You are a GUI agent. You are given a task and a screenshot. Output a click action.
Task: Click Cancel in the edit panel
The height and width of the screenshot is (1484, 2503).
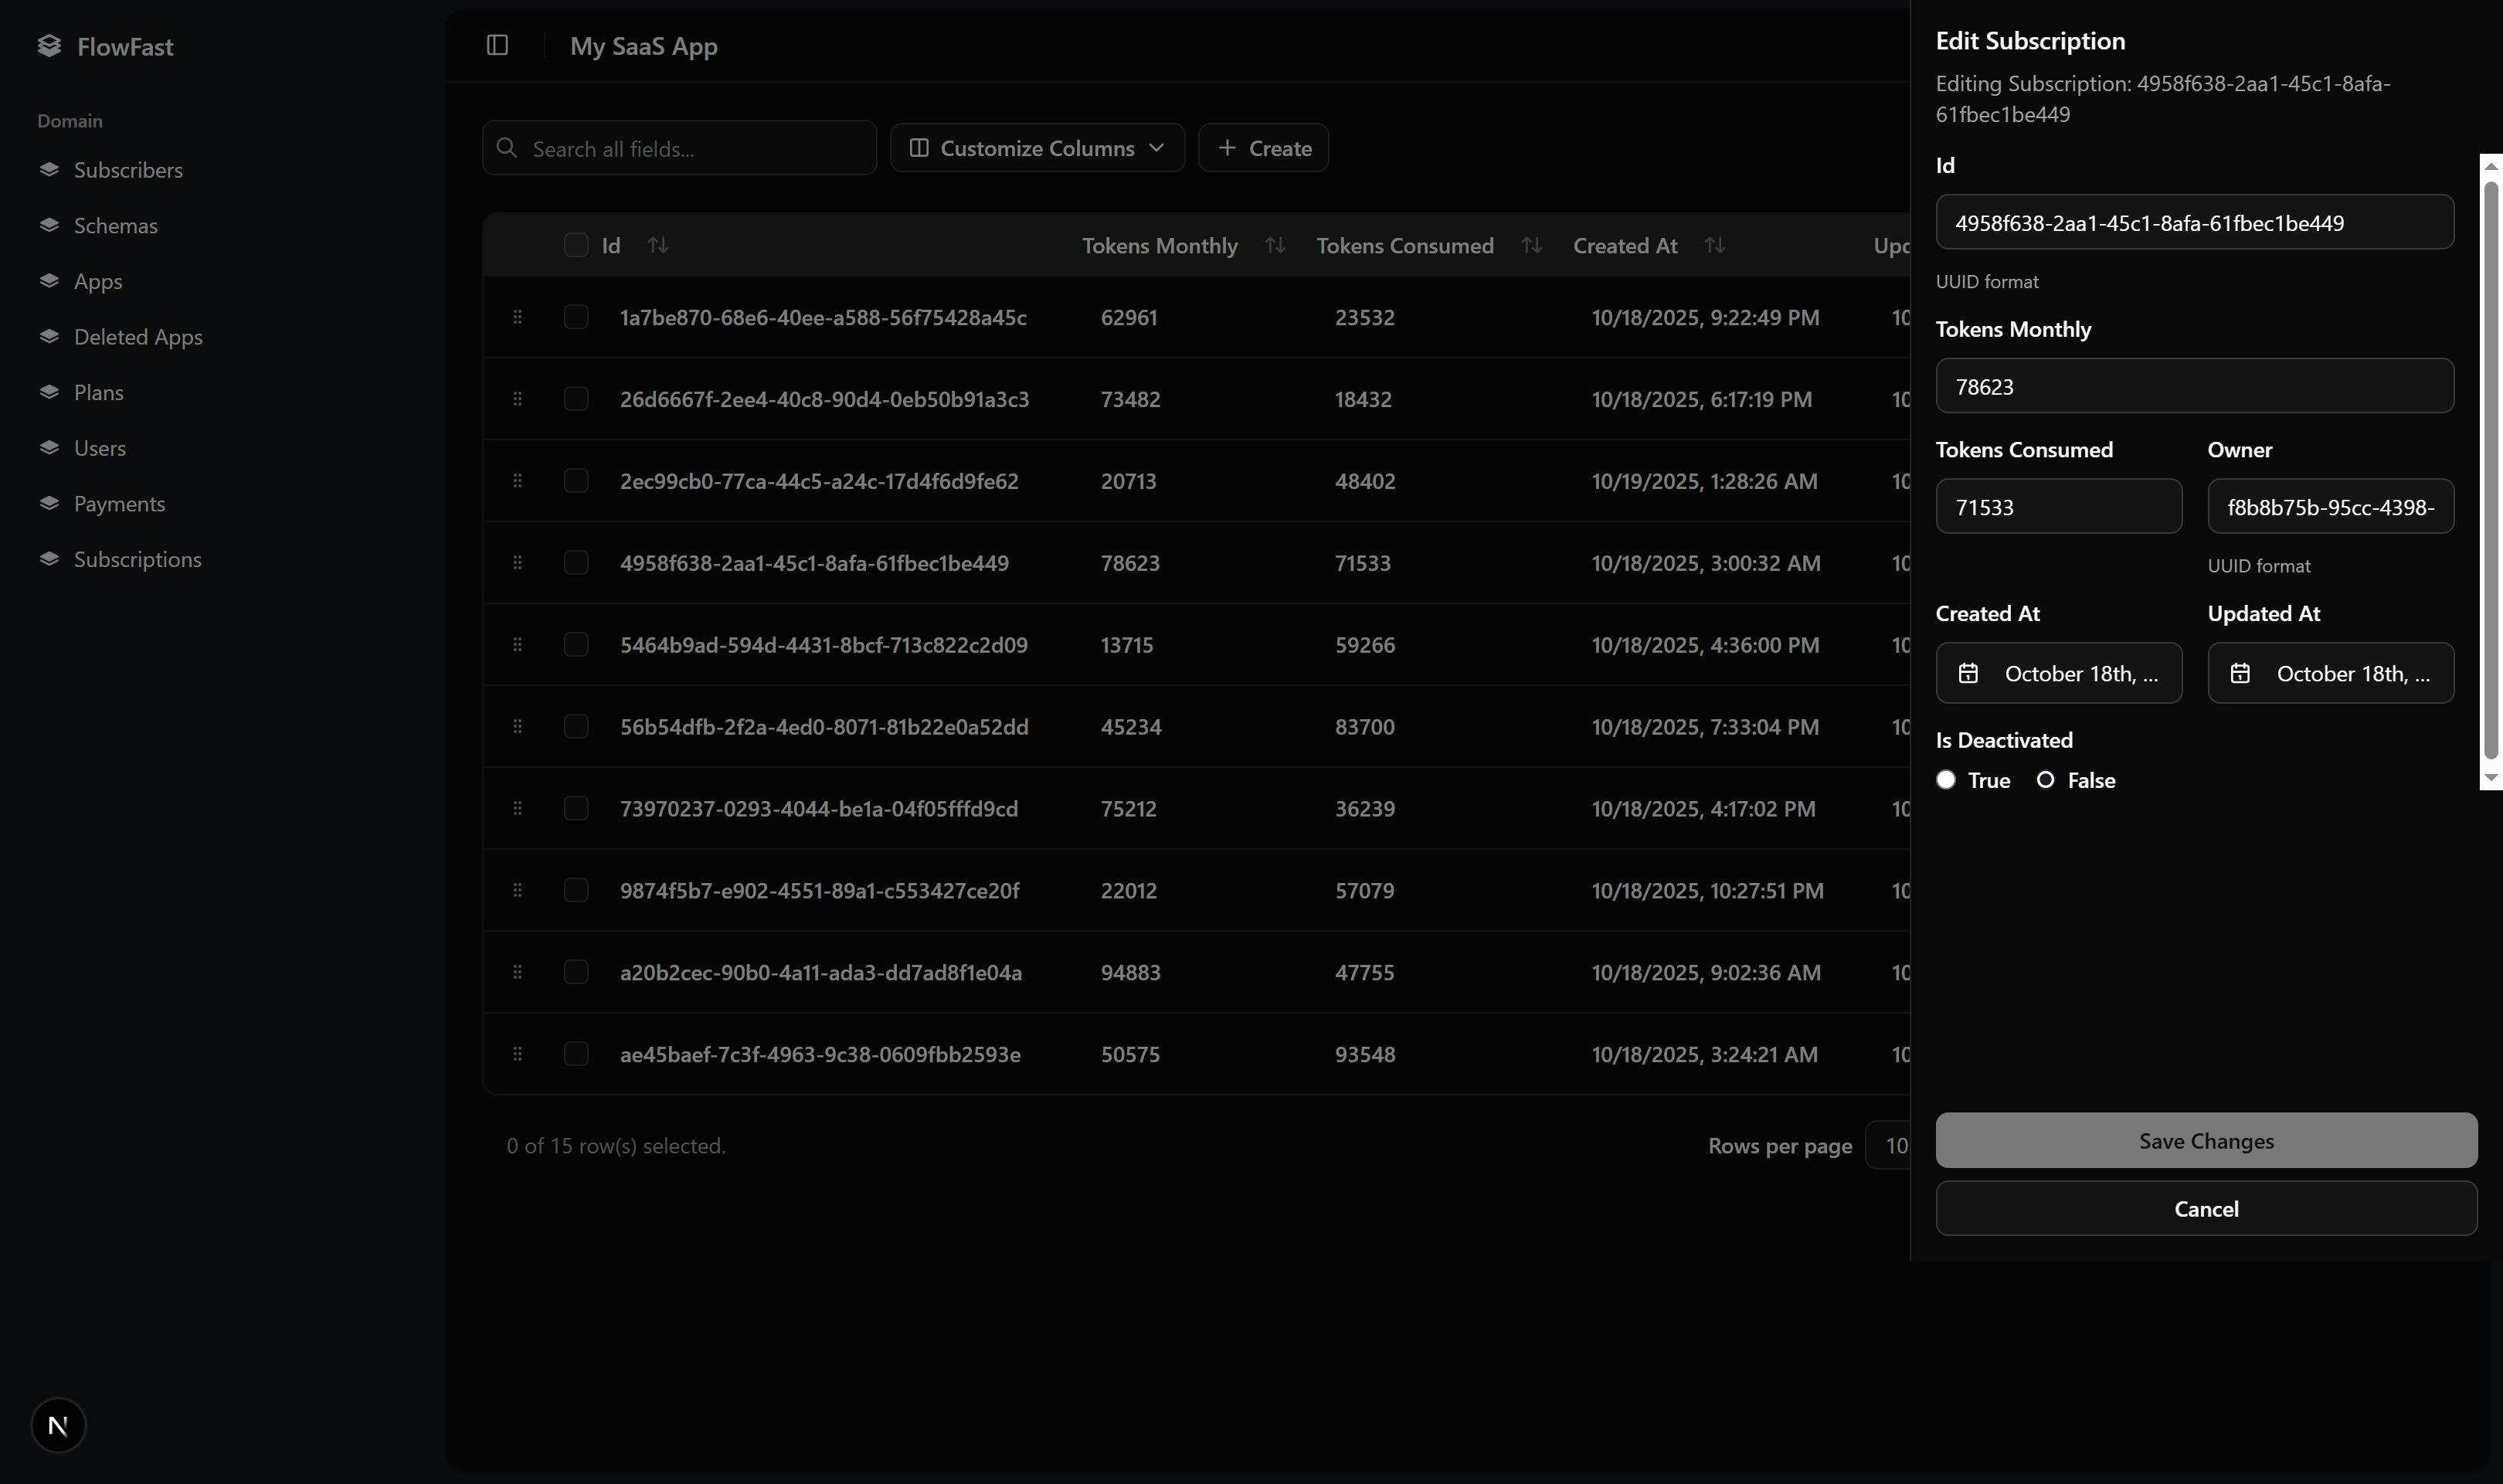(2205, 1208)
